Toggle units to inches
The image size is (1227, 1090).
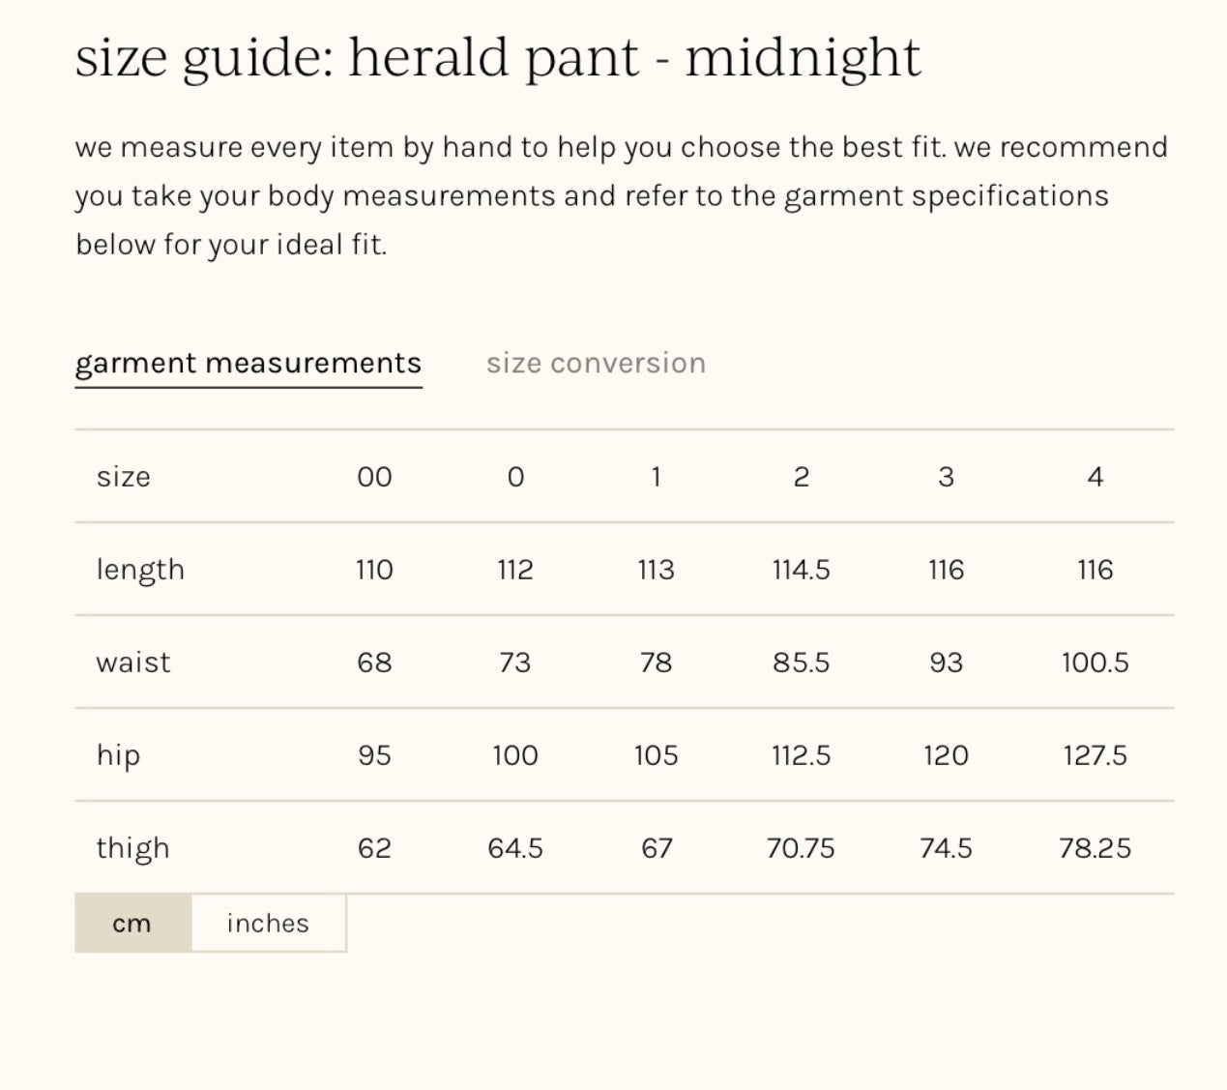[268, 923]
